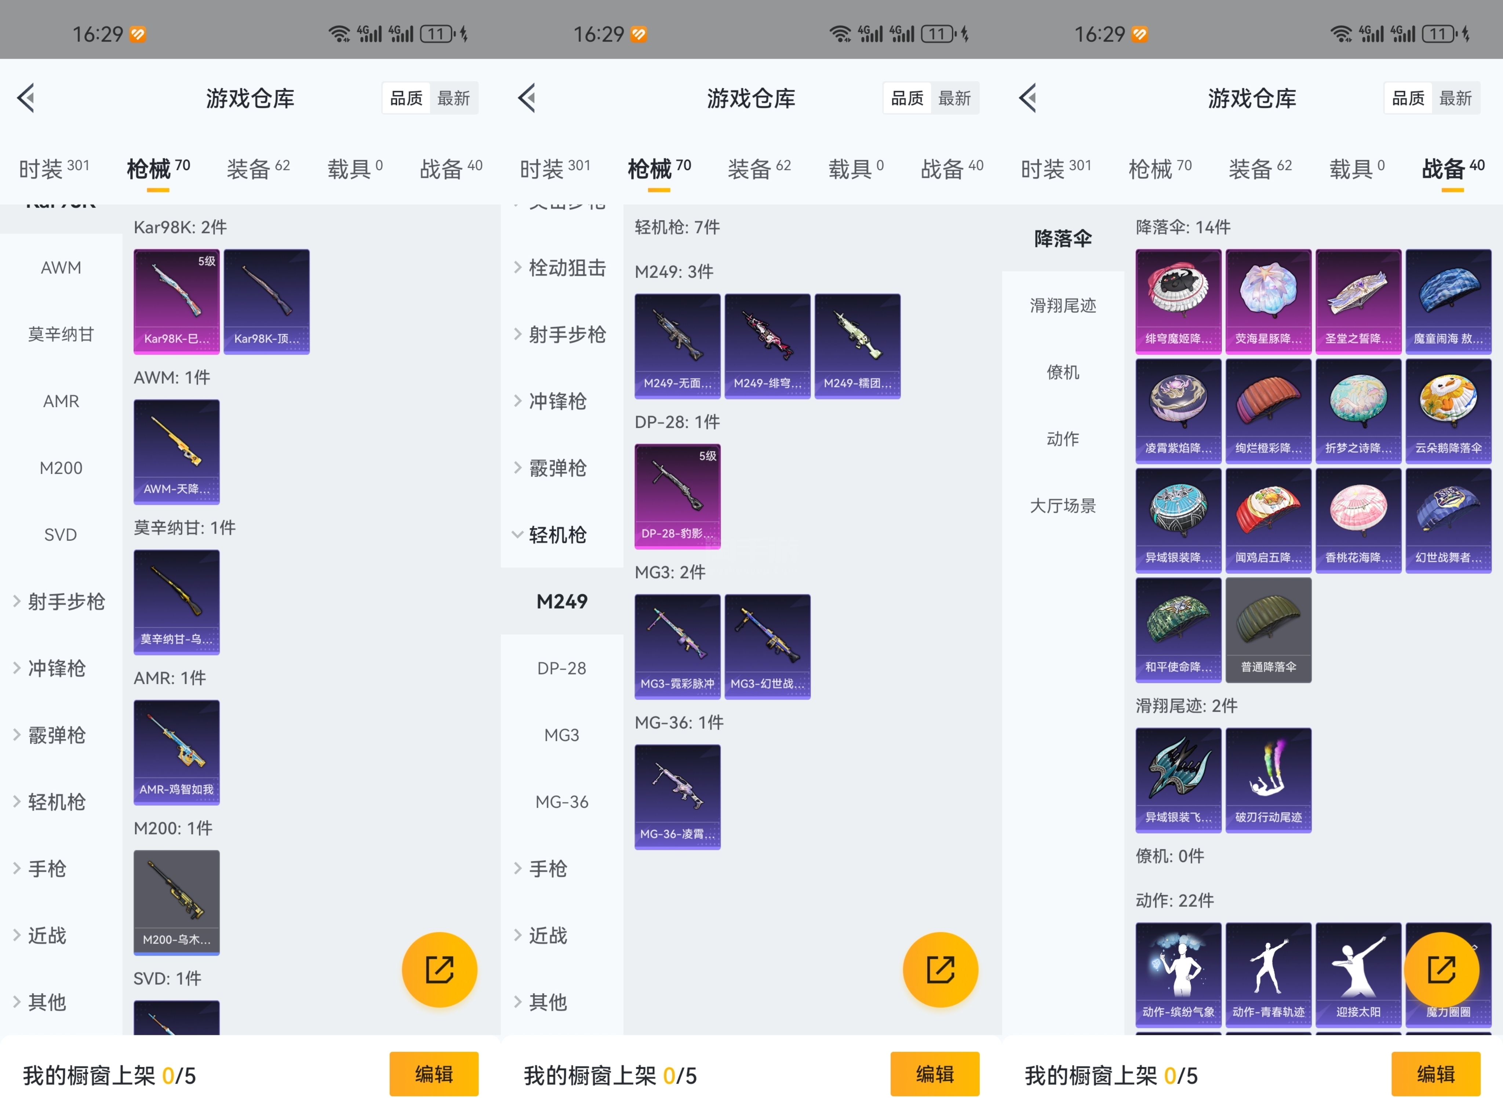Viewport: 1503px width, 1113px height.
Task: Switch to 时装 301 tab in right screen
Action: (1055, 168)
